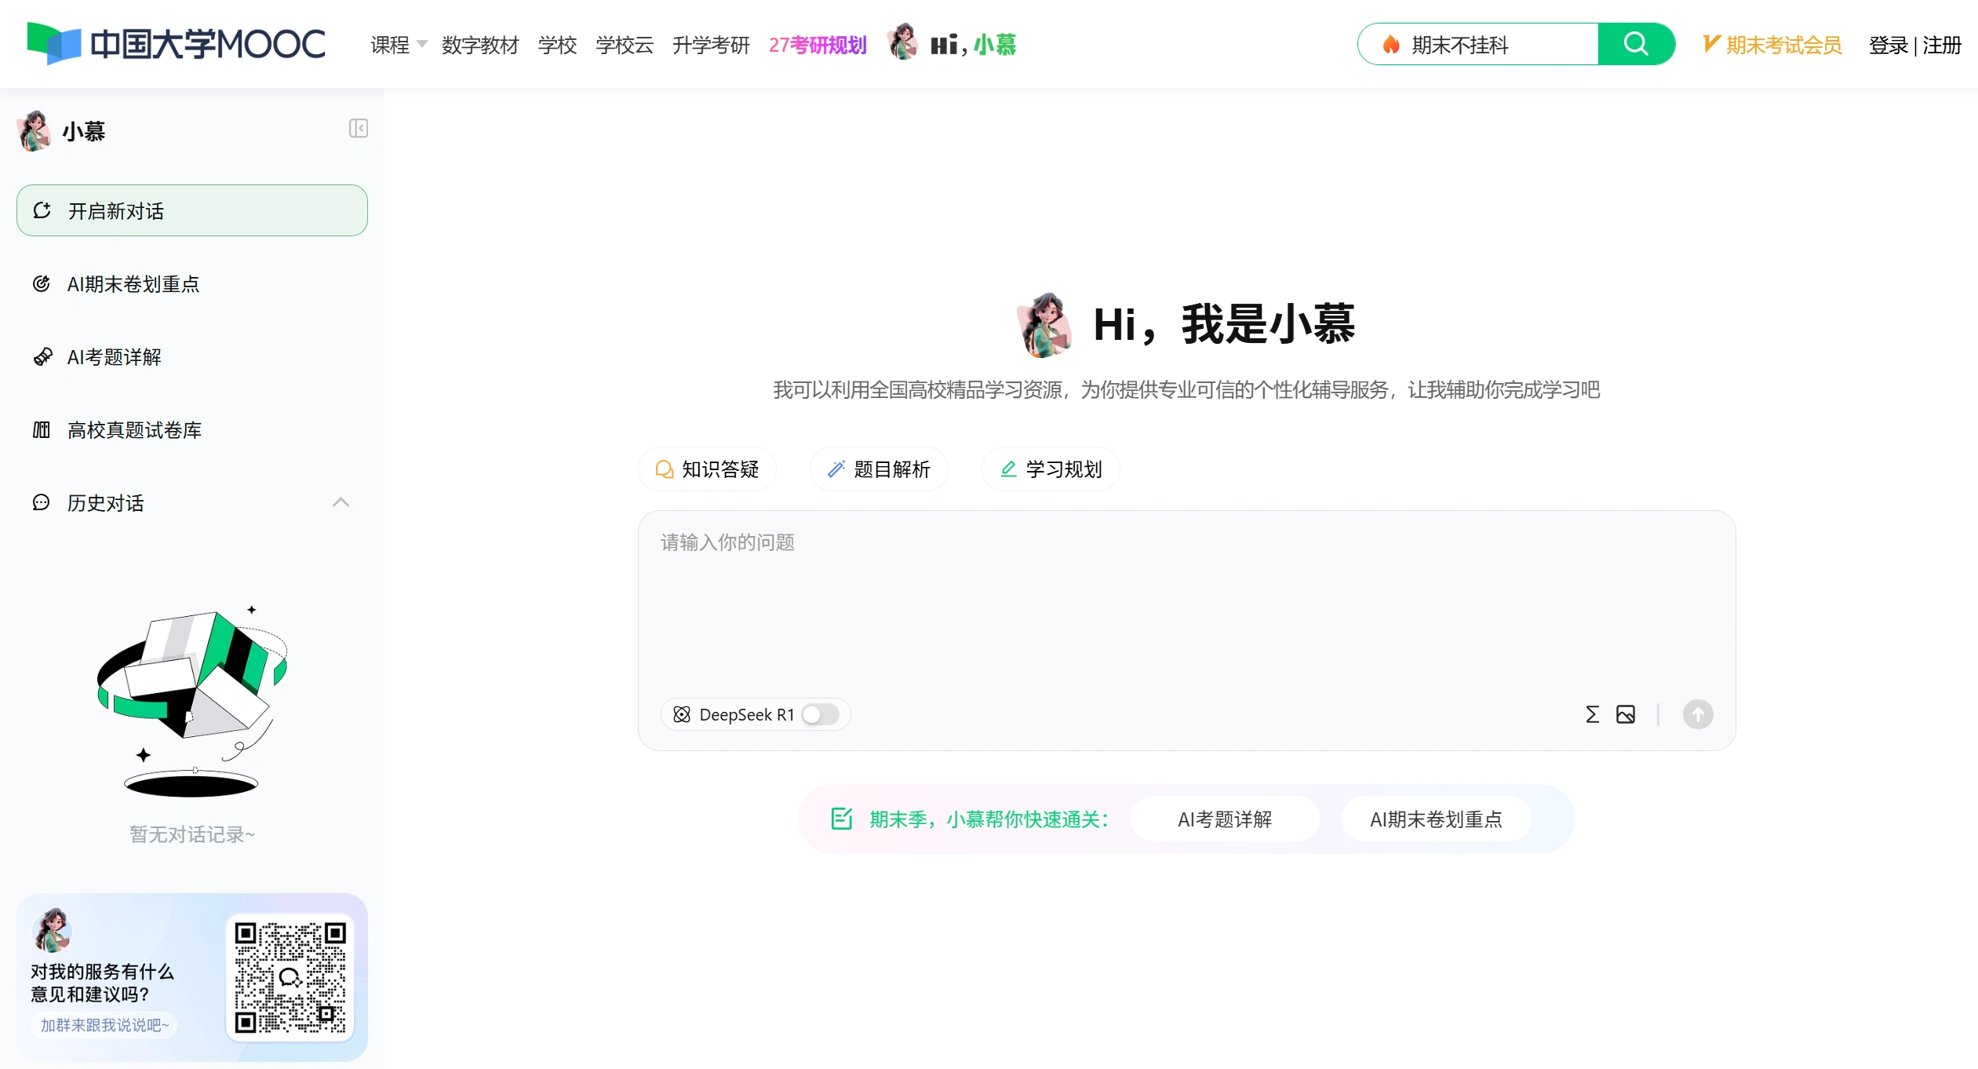Image resolution: width=1978 pixels, height=1069 pixels.
Task: Click the 暂无对话记录~ text
Action: (192, 834)
